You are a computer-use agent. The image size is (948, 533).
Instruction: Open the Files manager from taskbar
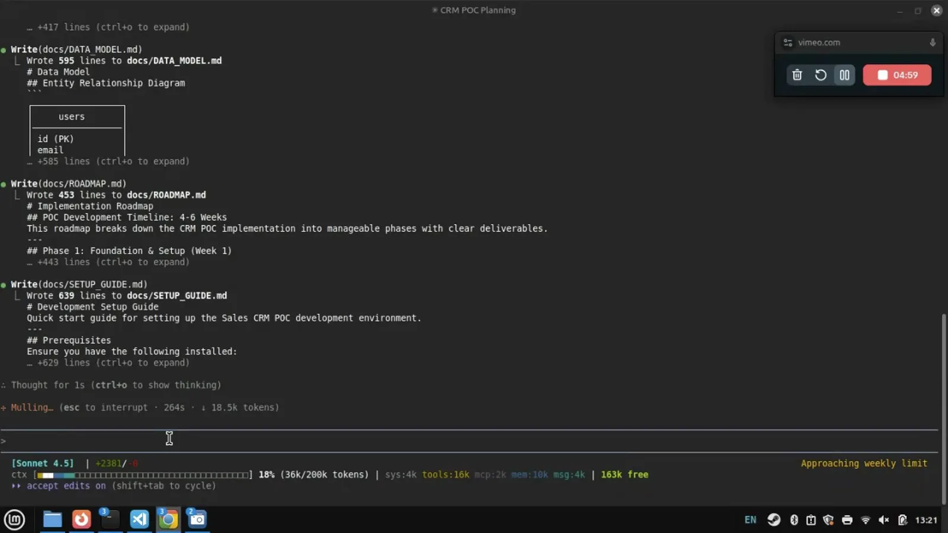point(52,519)
